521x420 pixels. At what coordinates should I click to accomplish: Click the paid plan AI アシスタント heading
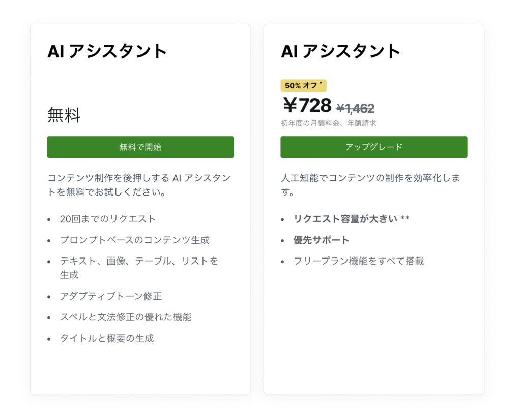340,51
